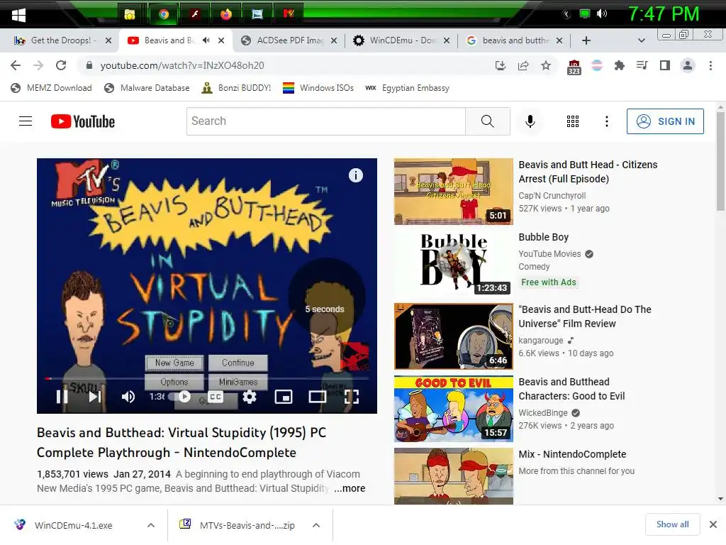Open the Windows ISOs bookmark
726x545 pixels.
318,88
